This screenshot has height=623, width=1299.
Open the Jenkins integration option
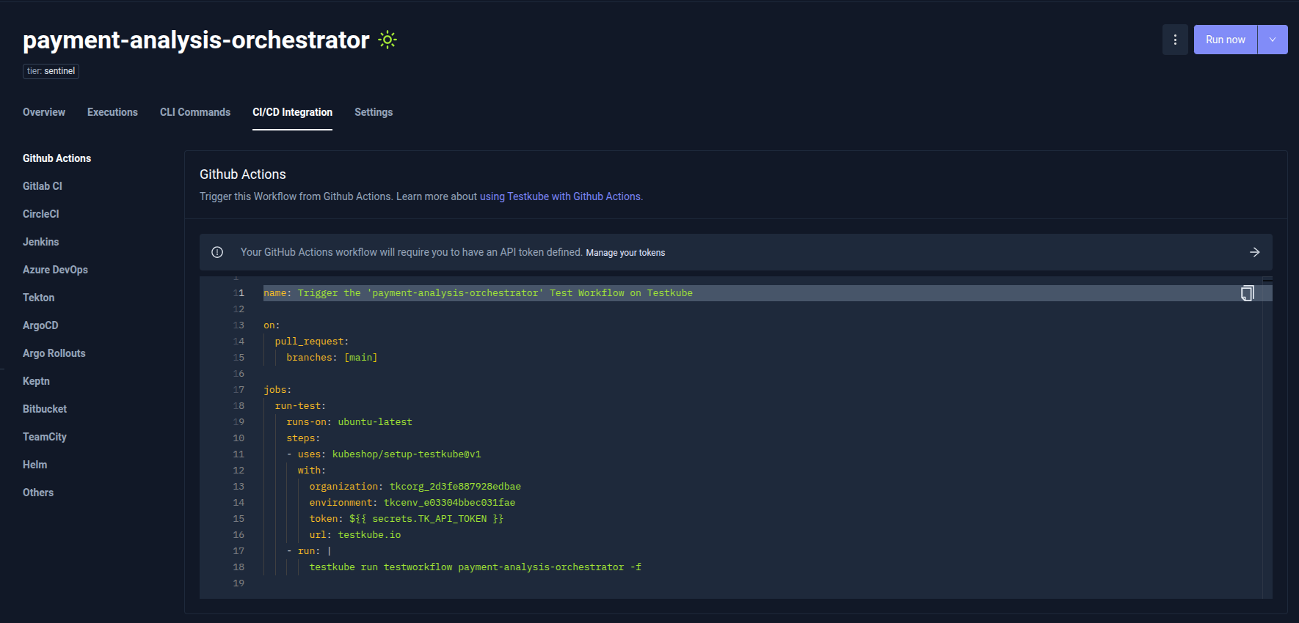(40, 242)
